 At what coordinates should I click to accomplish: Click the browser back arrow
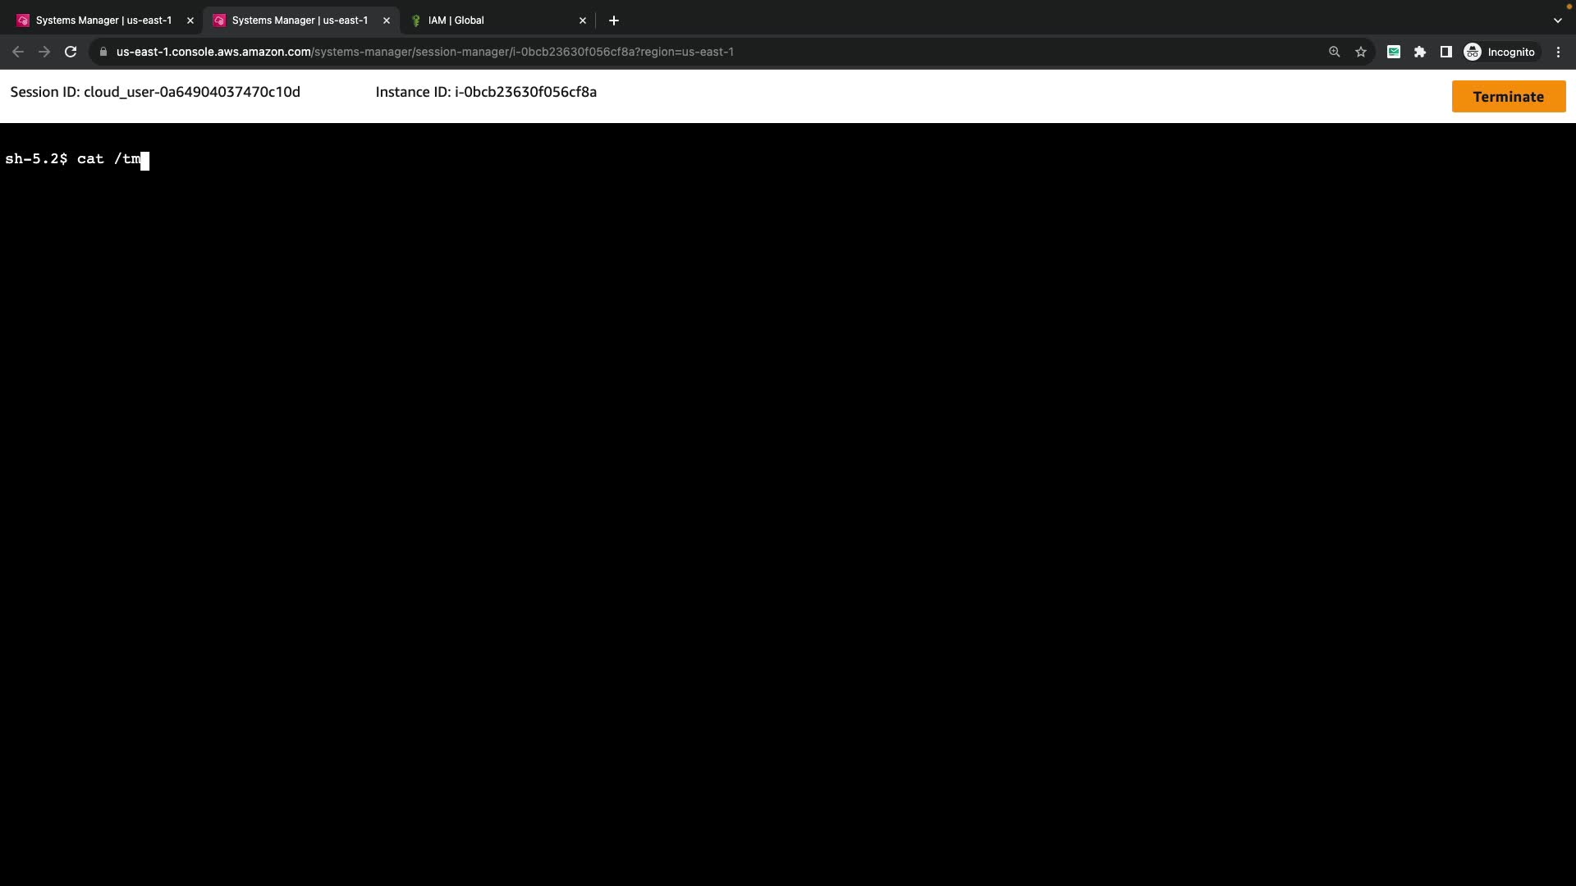tap(18, 52)
